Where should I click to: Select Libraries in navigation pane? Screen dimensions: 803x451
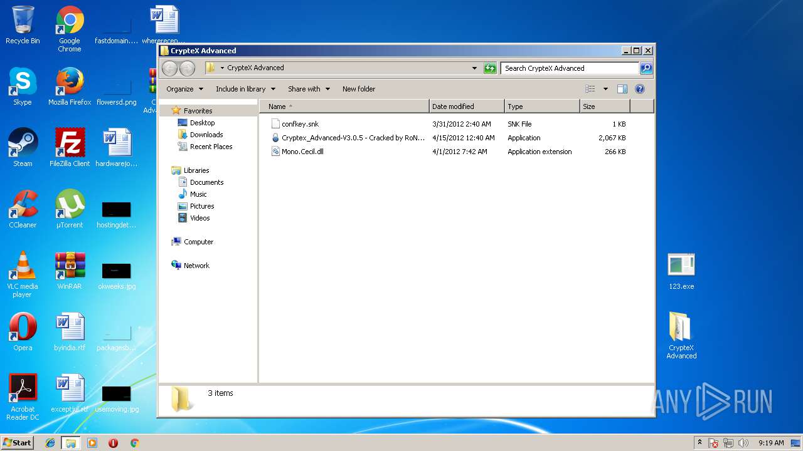pos(196,170)
